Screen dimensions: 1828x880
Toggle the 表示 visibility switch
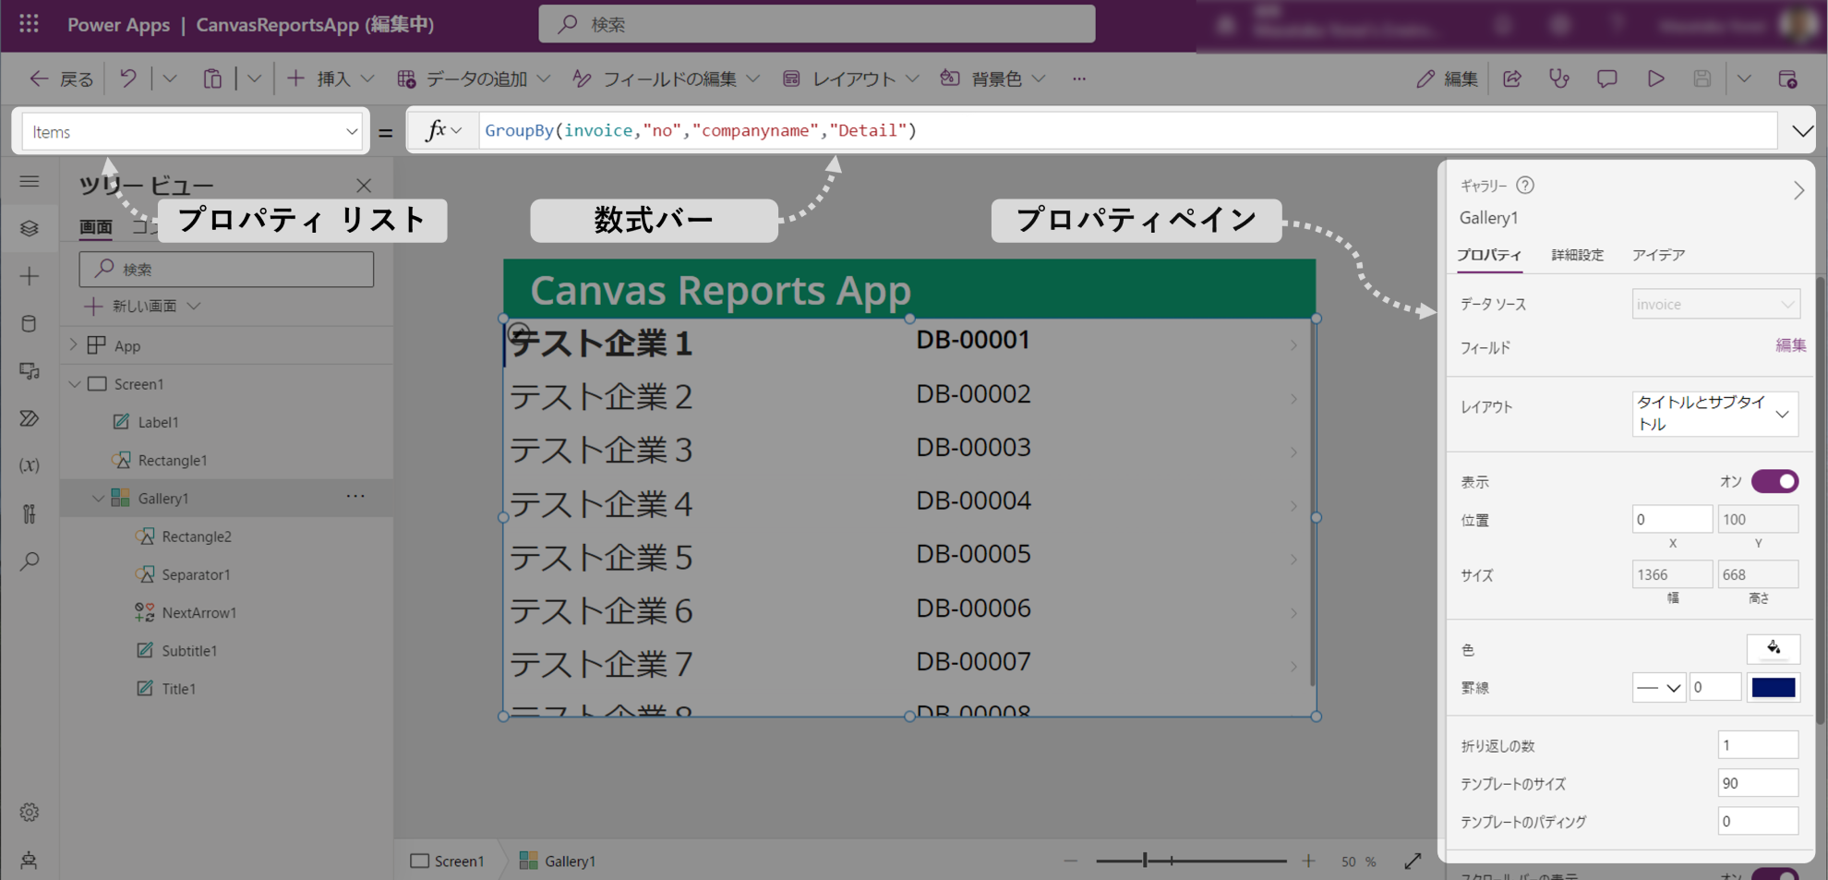pyautogui.click(x=1774, y=481)
